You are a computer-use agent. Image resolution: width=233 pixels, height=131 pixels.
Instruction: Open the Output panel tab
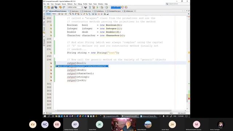[49, 113]
